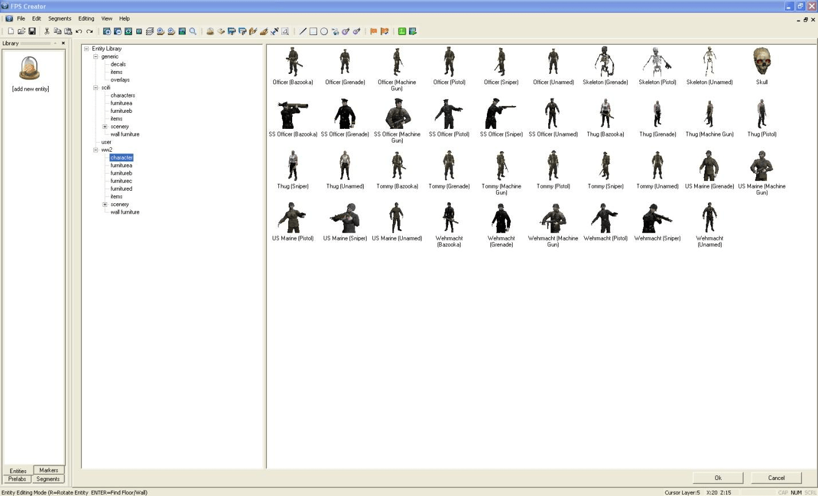Select the line drawing tool icon
The height and width of the screenshot is (496, 818).
tap(302, 32)
